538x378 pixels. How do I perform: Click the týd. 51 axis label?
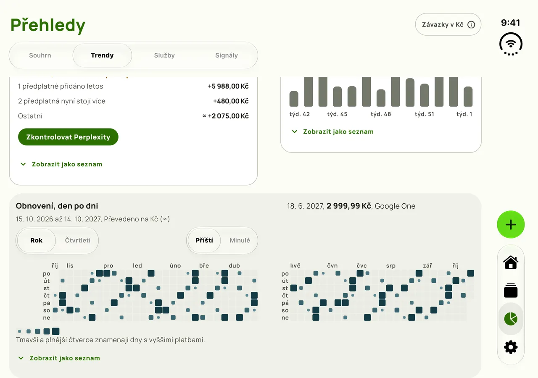coord(425,114)
